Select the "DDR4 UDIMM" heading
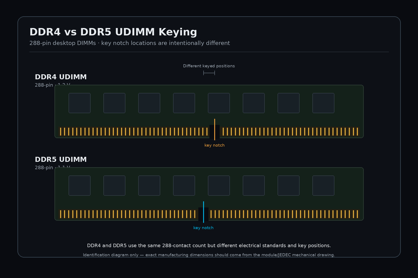 (61, 77)
